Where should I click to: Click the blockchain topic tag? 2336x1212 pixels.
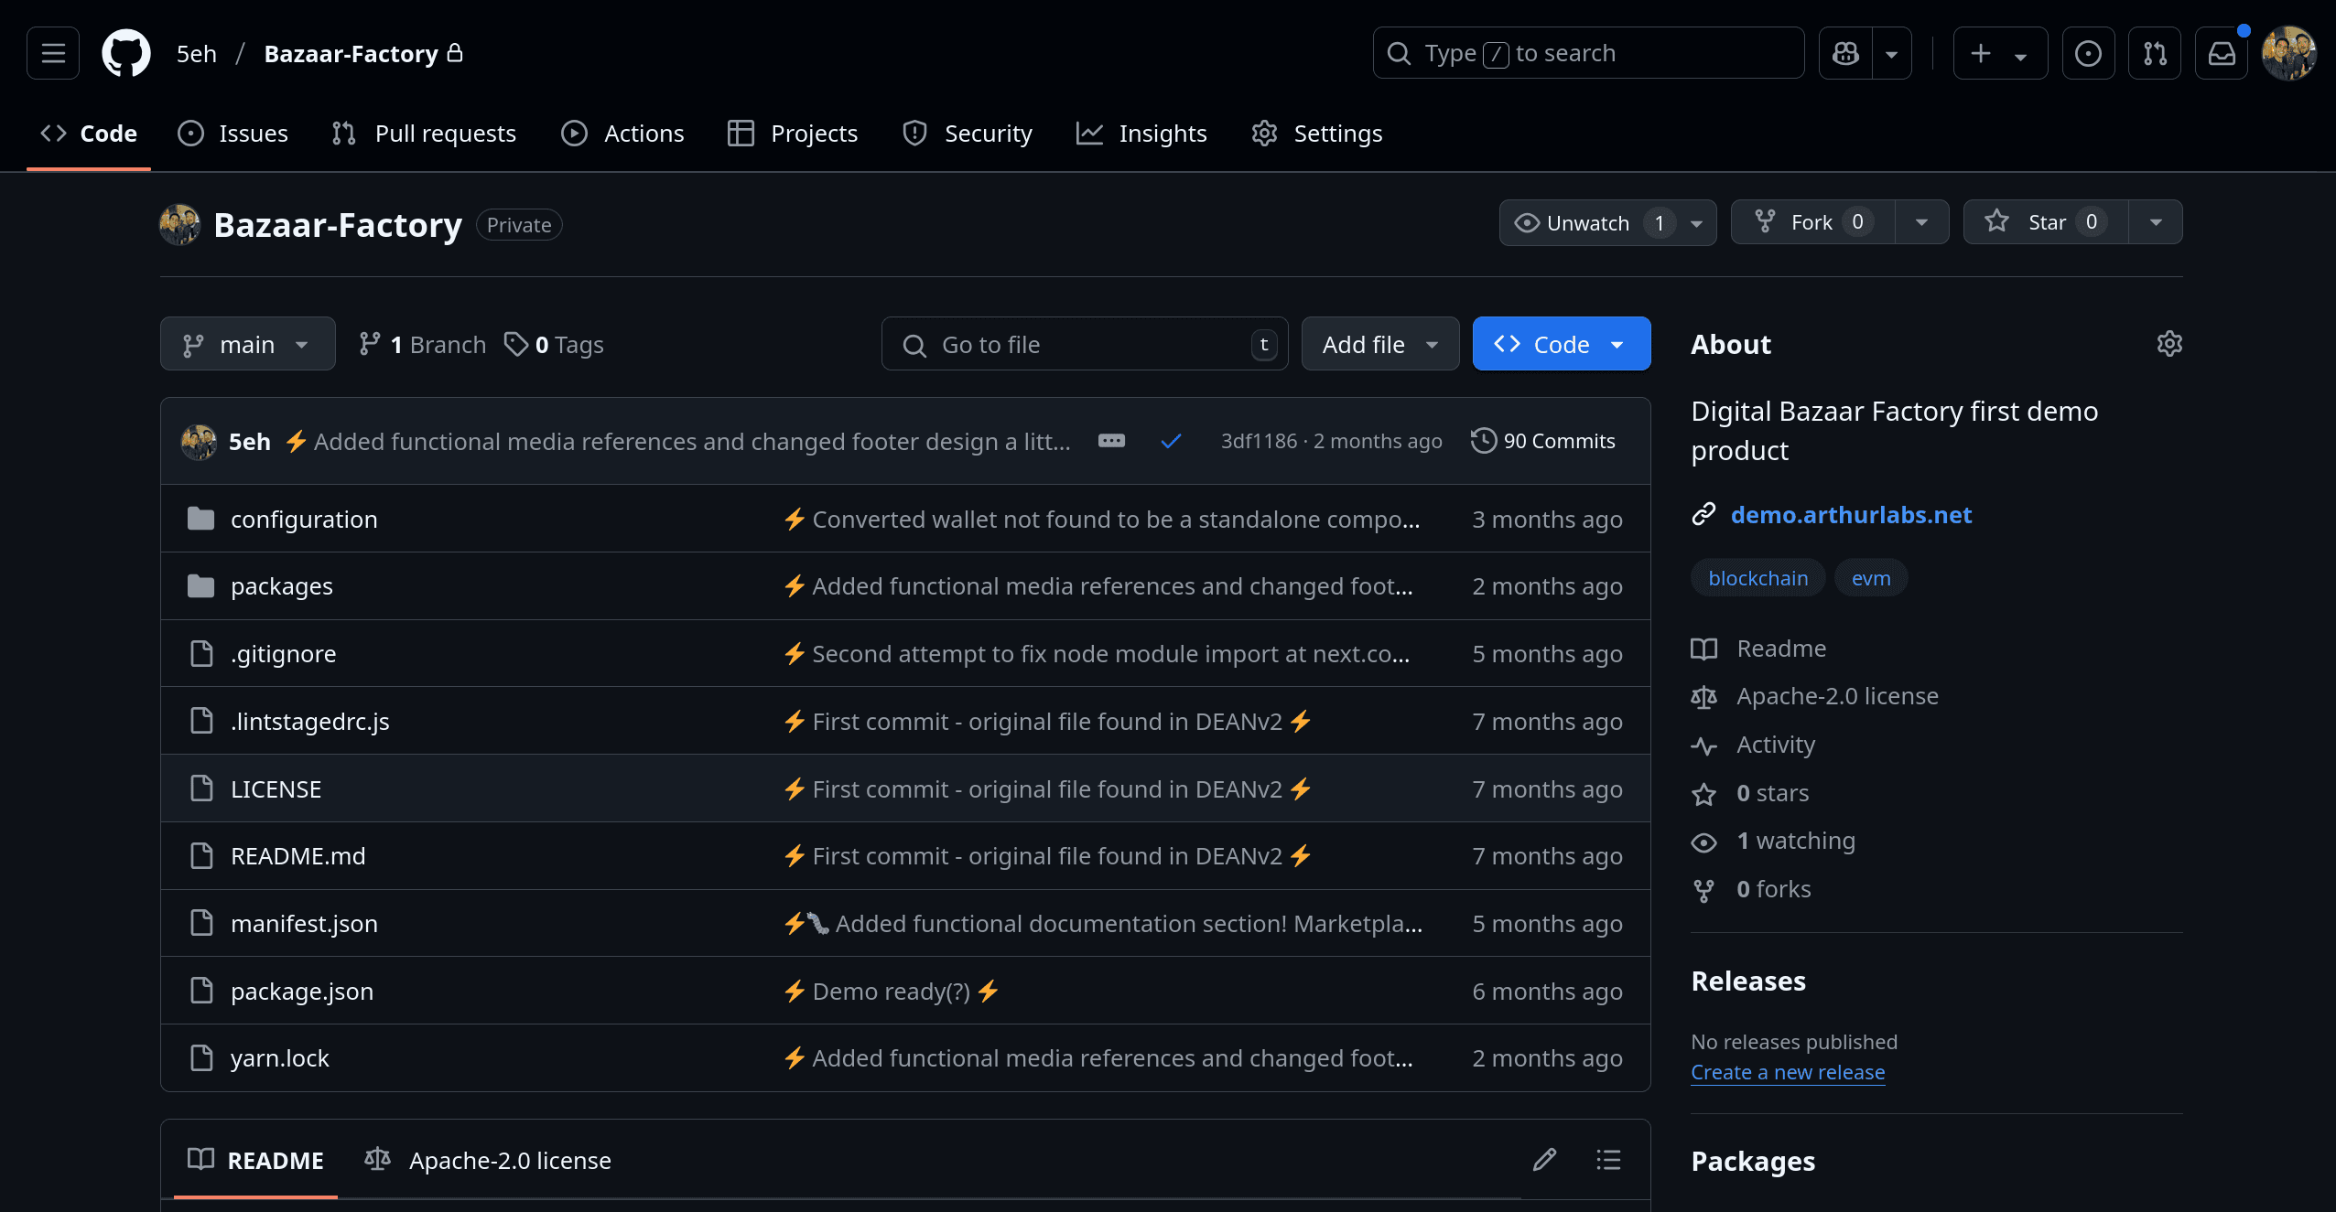[x=1758, y=578]
